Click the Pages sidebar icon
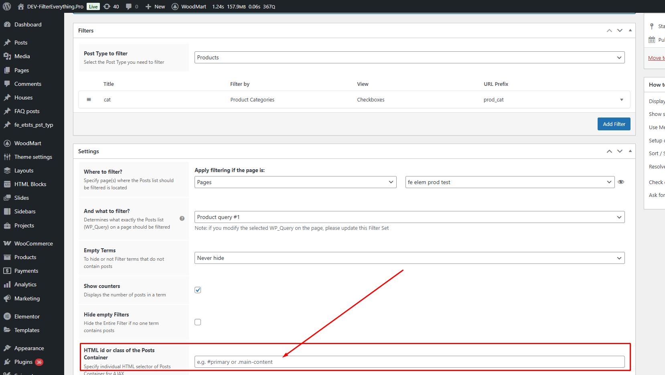The width and height of the screenshot is (665, 375). coord(7,70)
